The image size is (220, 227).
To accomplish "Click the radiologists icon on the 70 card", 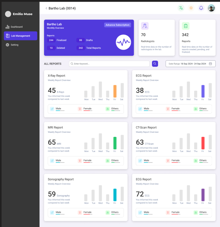I will coord(145,26).
